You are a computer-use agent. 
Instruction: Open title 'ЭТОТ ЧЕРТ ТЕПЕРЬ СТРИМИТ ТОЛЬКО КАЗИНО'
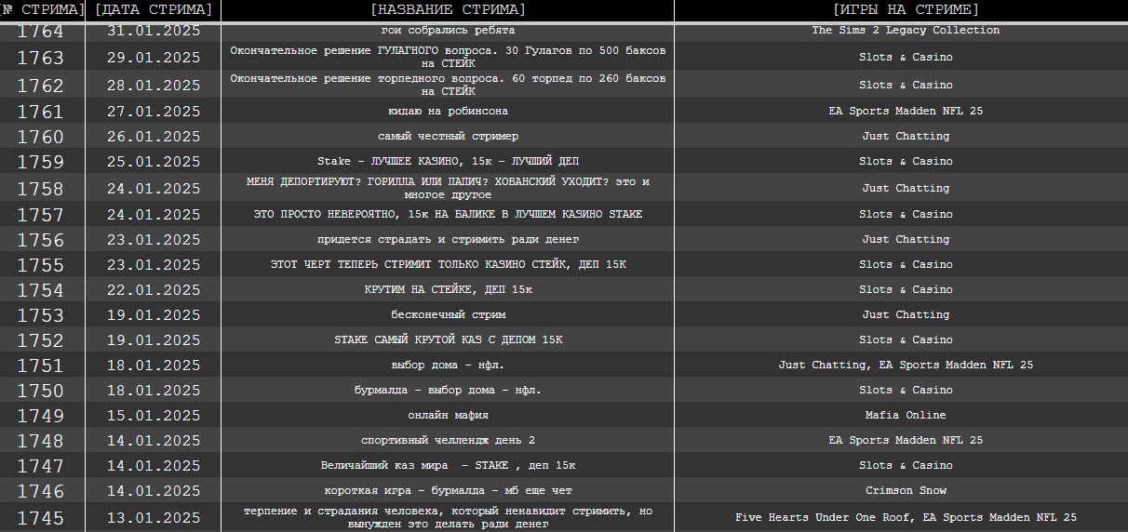(448, 265)
